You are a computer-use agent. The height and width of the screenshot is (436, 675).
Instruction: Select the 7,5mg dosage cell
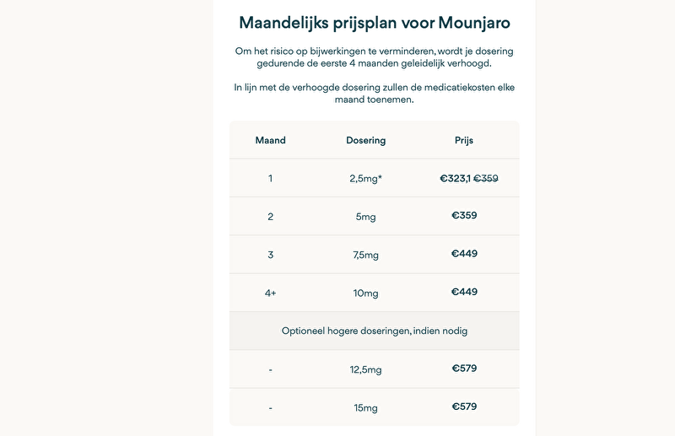(x=365, y=255)
